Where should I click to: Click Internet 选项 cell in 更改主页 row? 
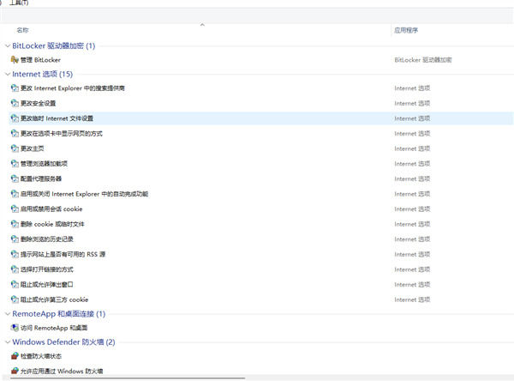(x=412, y=148)
